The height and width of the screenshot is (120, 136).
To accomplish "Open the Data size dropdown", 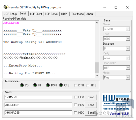I will point(128,49).
